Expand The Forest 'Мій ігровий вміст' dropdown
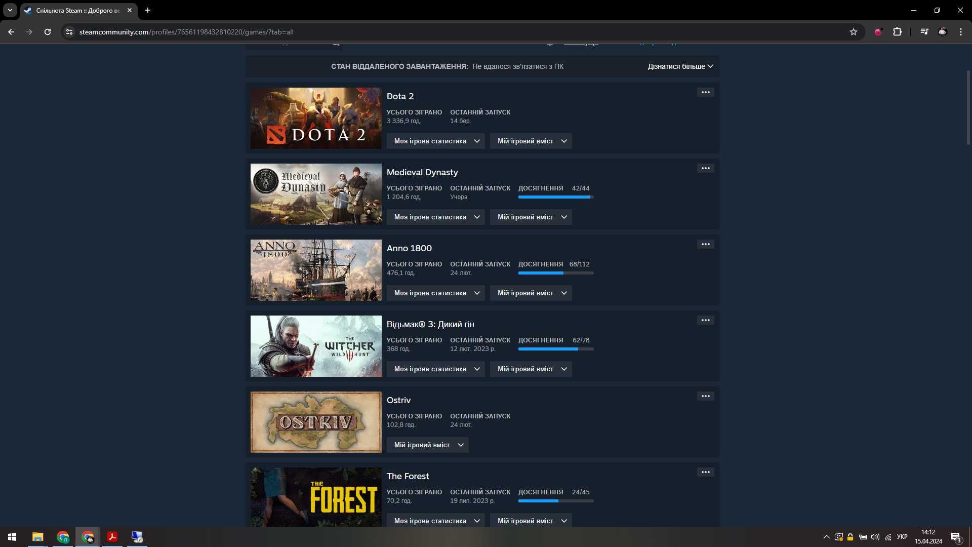Image resolution: width=972 pixels, height=547 pixels. point(531,521)
